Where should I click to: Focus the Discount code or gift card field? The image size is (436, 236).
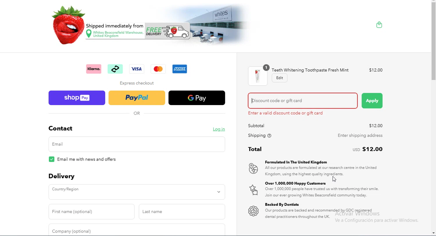pyautogui.click(x=303, y=101)
